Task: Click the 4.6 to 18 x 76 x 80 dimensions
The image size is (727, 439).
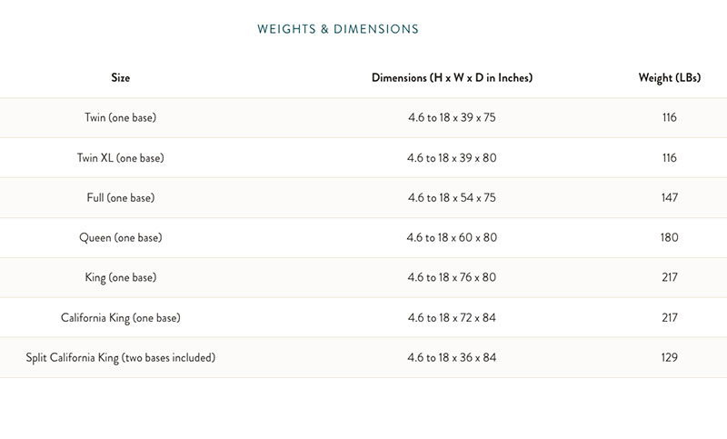Action: (452, 278)
